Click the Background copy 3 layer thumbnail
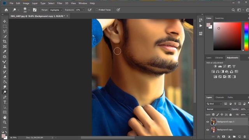 point(213,122)
